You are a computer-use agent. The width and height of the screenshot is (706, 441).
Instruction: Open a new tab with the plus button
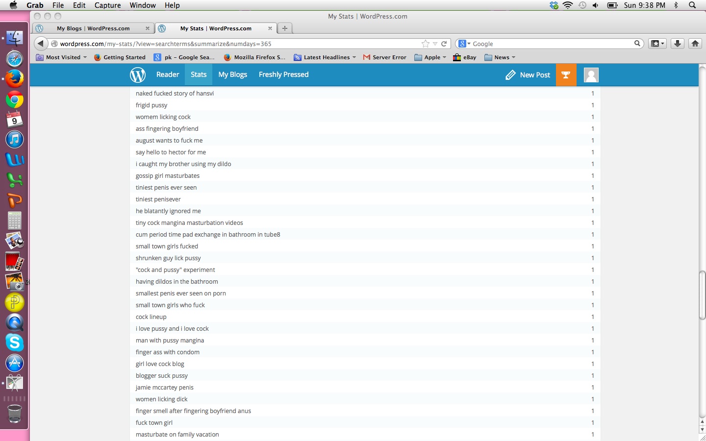click(x=285, y=28)
